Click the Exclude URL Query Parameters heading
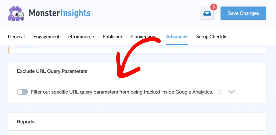Viewport: 276px width, 135px height. point(52,71)
